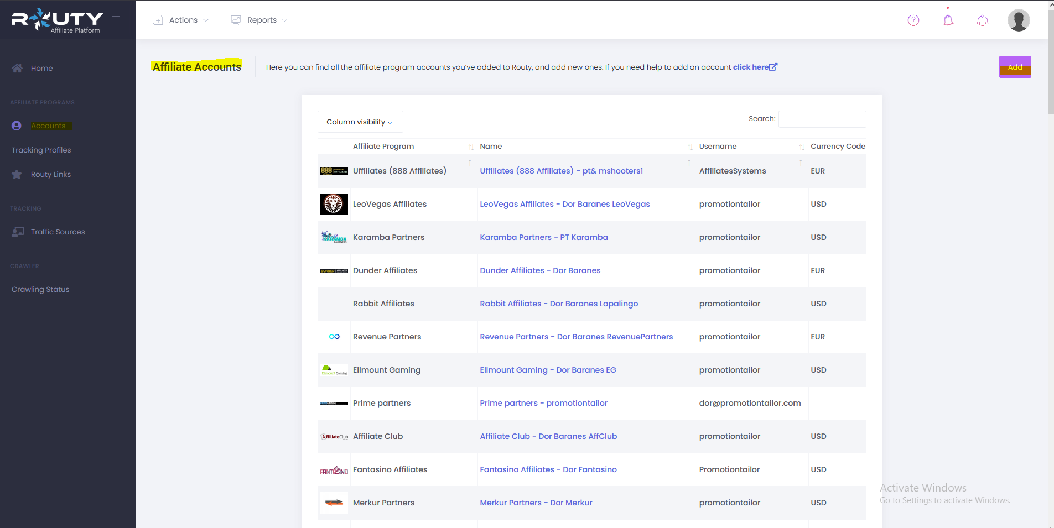Collapse the sidebar with the hamburger icon
This screenshot has width=1054, height=528.
[x=113, y=20]
